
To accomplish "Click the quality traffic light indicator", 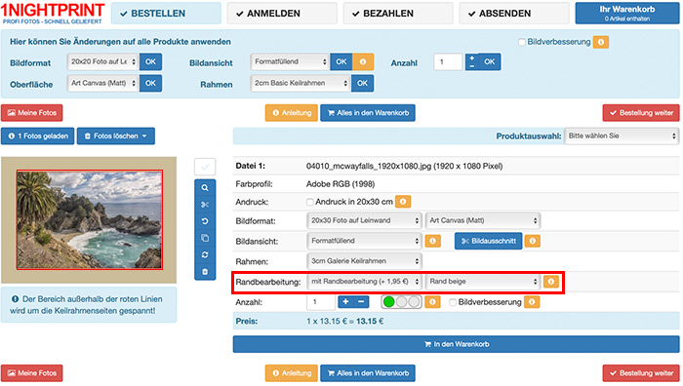I will click(x=401, y=302).
